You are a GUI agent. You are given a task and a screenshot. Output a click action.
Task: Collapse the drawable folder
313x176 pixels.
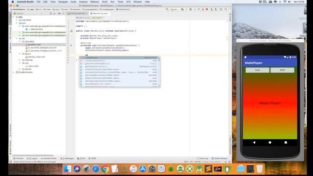[x=20, y=42]
